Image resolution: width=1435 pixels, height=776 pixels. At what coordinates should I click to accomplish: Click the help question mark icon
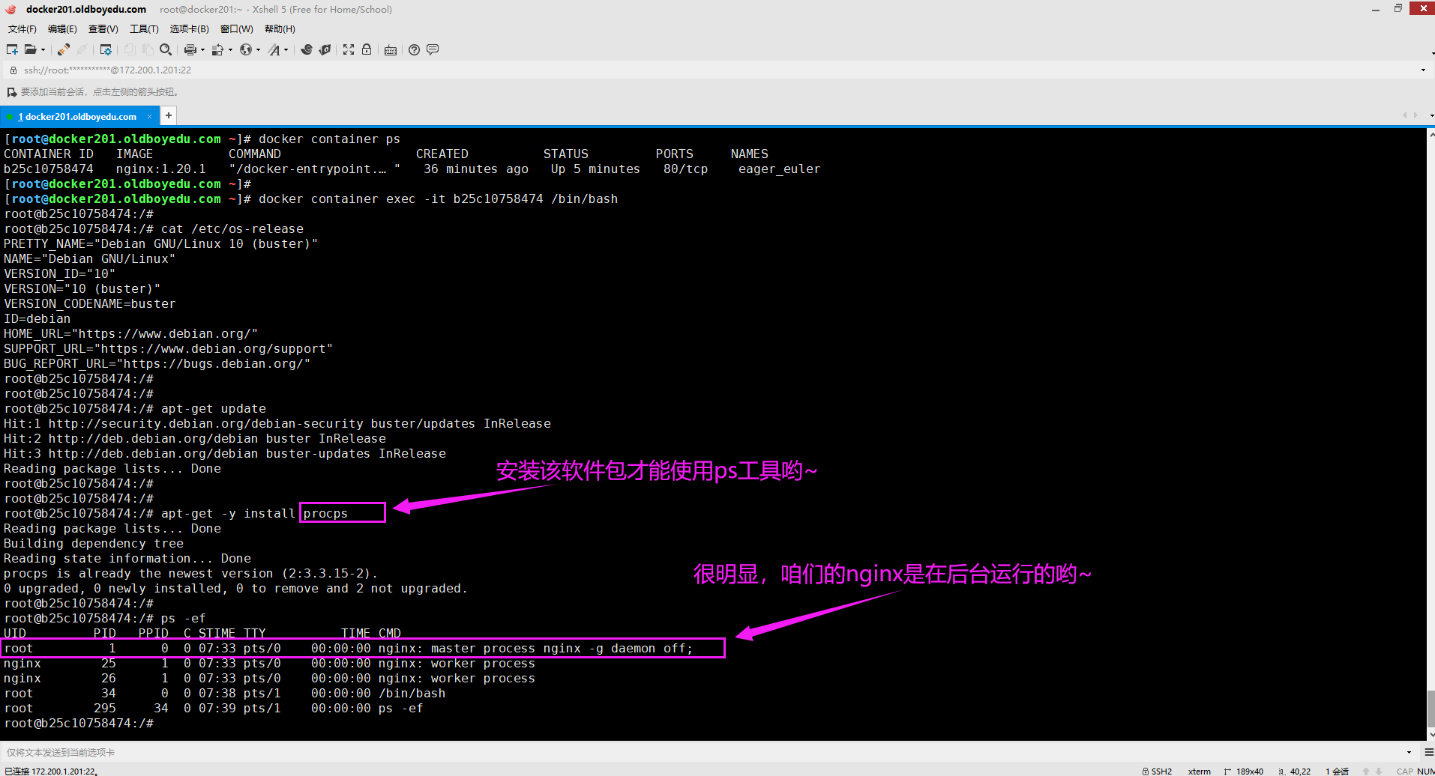pos(414,49)
